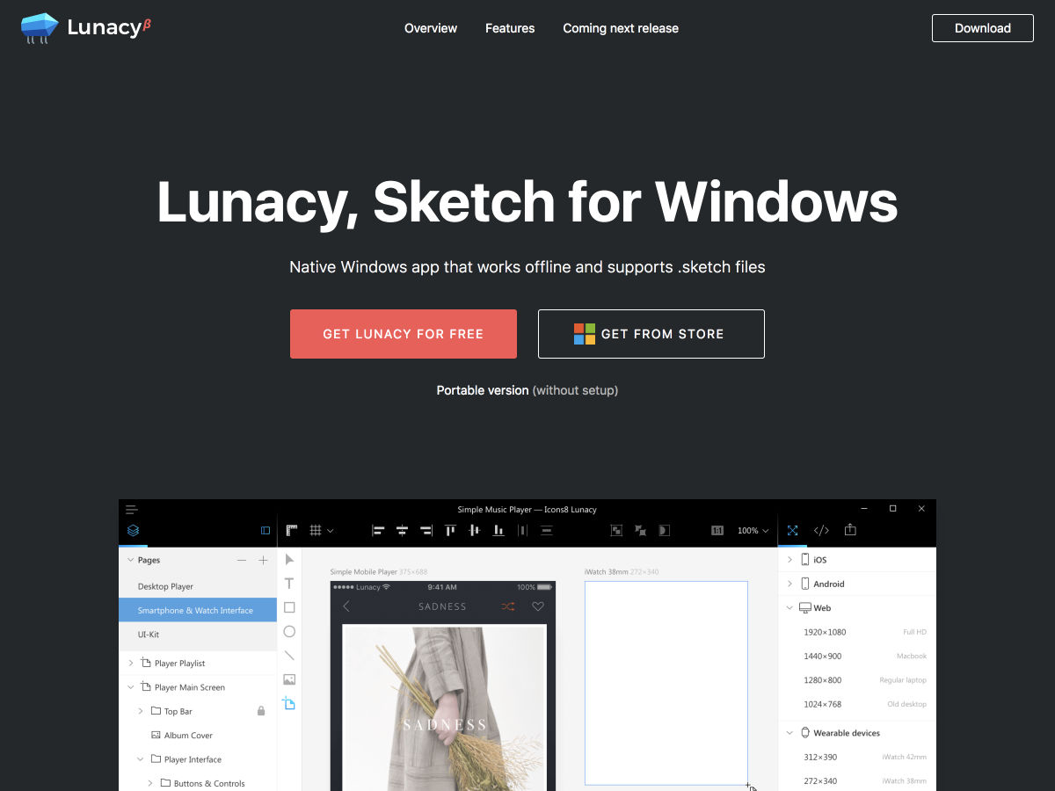Image resolution: width=1055 pixels, height=791 pixels.
Task: Toggle the left panel layout icon
Action: coord(266,530)
